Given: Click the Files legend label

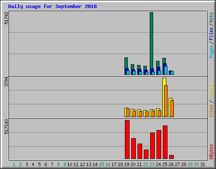Looking at the screenshot, I should [211, 33].
